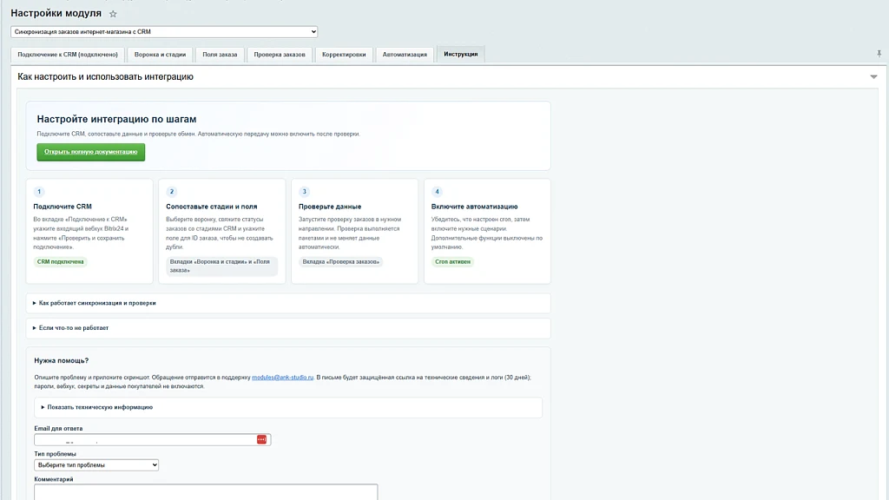This screenshot has width=889, height=500.
Task: Switch to Подключение к CRM tab
Action: [68, 55]
